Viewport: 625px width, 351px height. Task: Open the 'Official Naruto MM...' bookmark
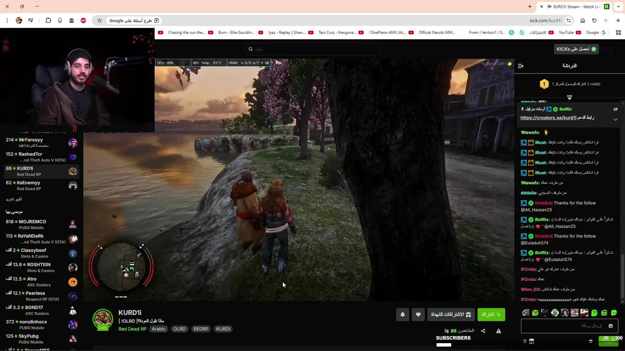(x=433, y=33)
